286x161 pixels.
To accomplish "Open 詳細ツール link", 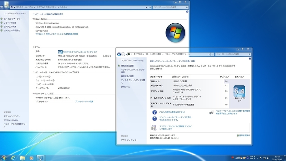I will pyautogui.click(x=125, y=87).
